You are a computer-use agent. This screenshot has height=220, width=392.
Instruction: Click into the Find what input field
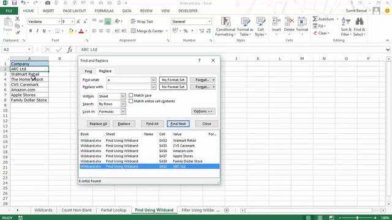[129, 80]
